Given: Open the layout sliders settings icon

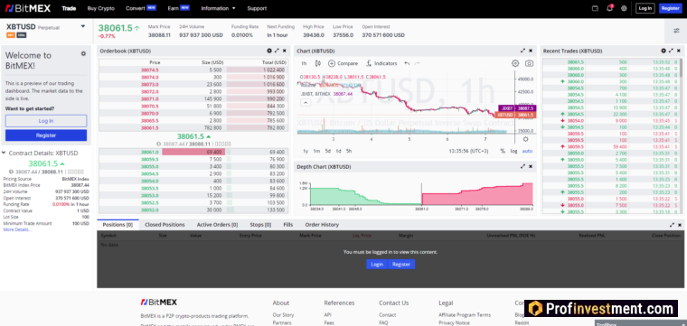Looking at the screenshot, I should (x=676, y=31).
